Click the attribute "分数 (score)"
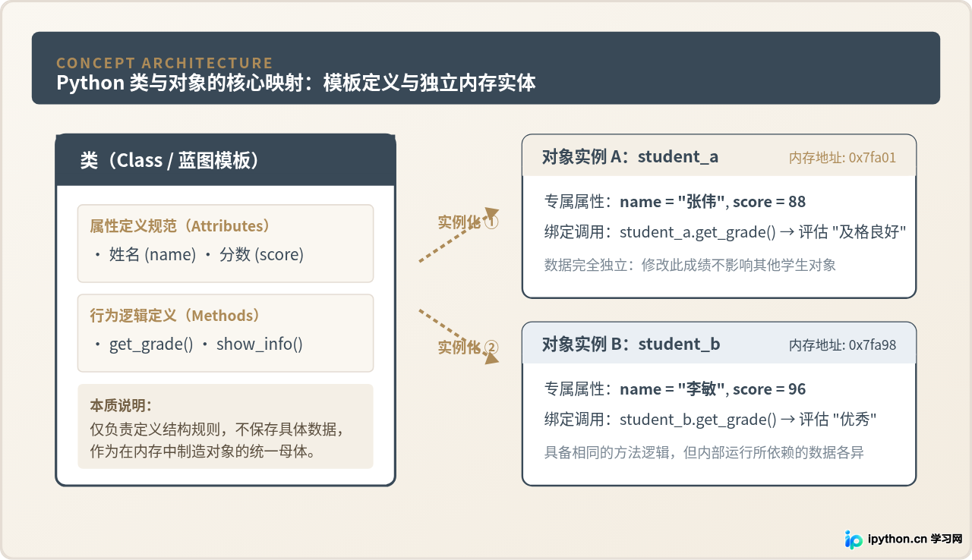Image resolution: width=972 pixels, height=560 pixels. [x=262, y=255]
